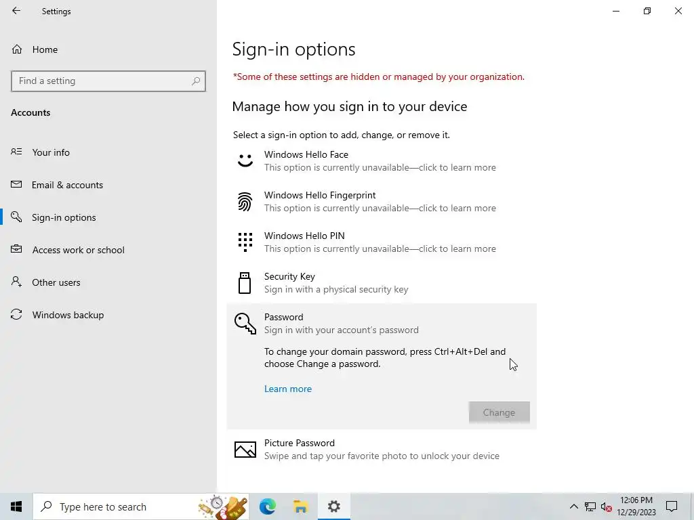This screenshot has width=694, height=520.
Task: Click the Windows Hello PIN keypad icon
Action: coord(245,242)
